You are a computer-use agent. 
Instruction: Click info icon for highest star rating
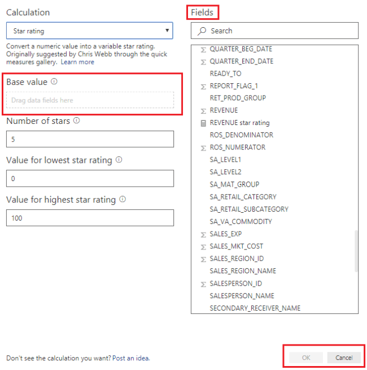coord(123,199)
